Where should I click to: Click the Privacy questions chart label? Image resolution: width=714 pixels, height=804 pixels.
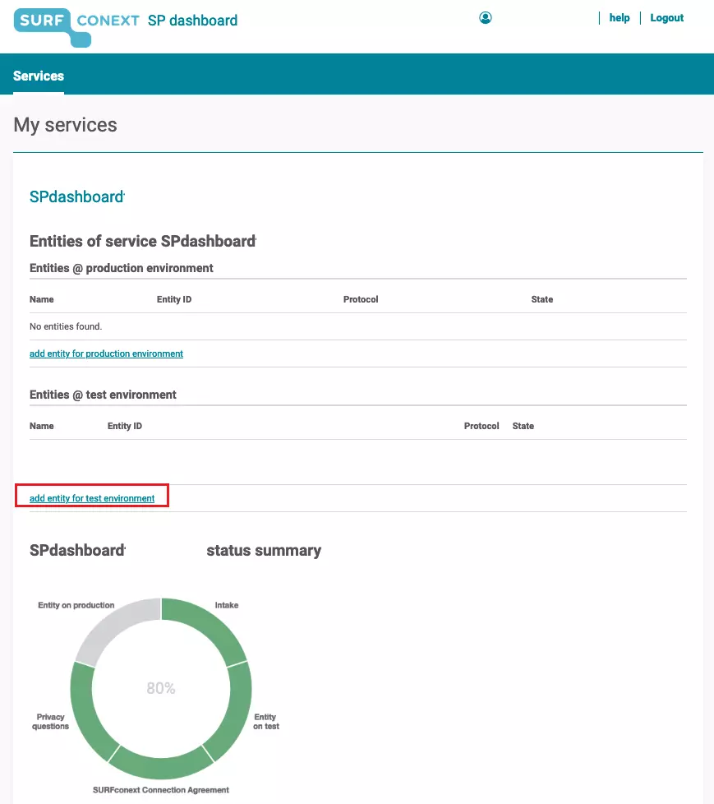(x=50, y=722)
